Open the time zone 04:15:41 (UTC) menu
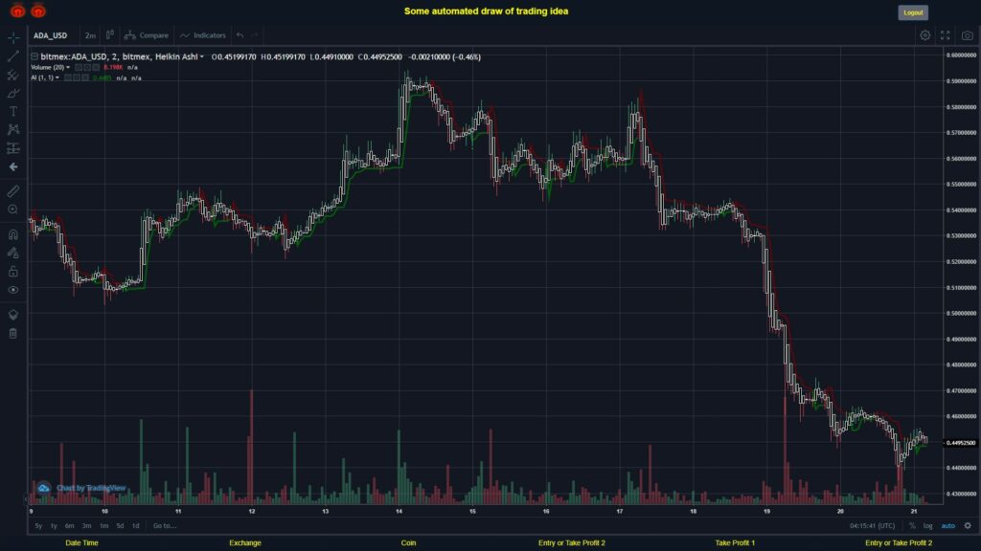 872,526
